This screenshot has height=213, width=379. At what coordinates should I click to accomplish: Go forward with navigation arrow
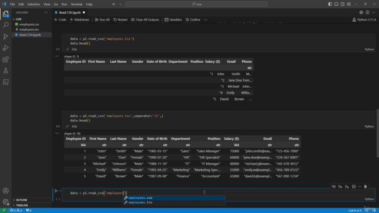tap(120, 4)
